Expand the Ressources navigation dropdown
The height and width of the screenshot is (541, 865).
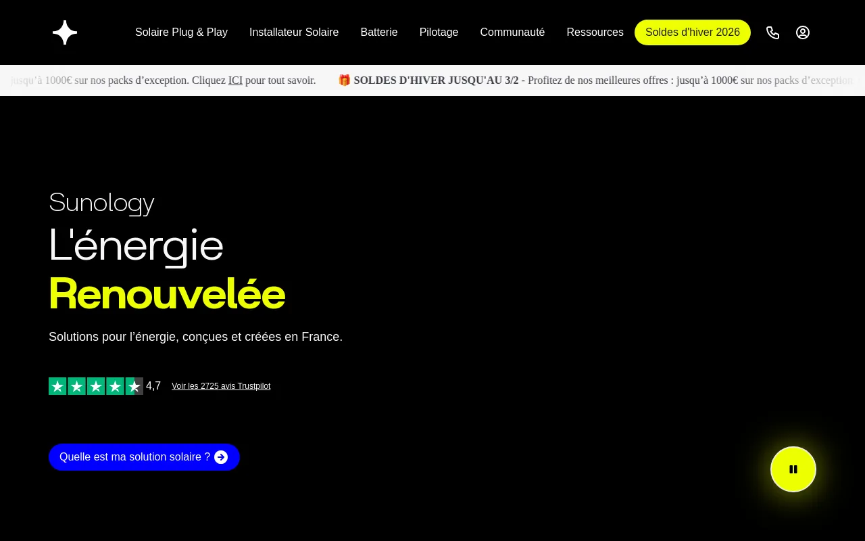tap(595, 32)
